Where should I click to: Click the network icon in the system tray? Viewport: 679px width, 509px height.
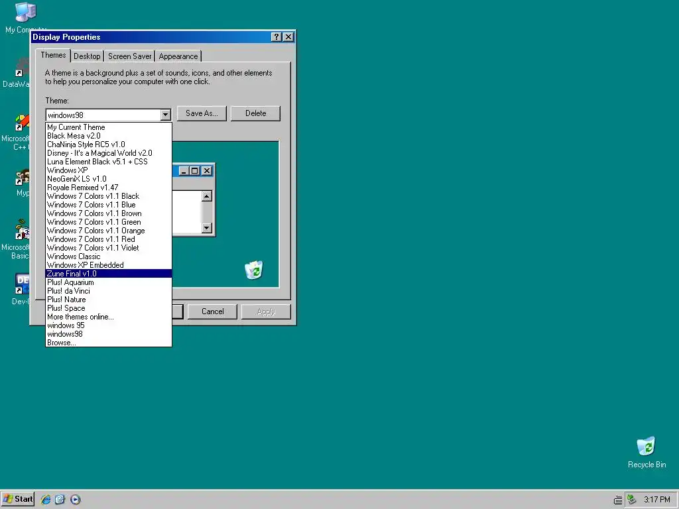632,500
